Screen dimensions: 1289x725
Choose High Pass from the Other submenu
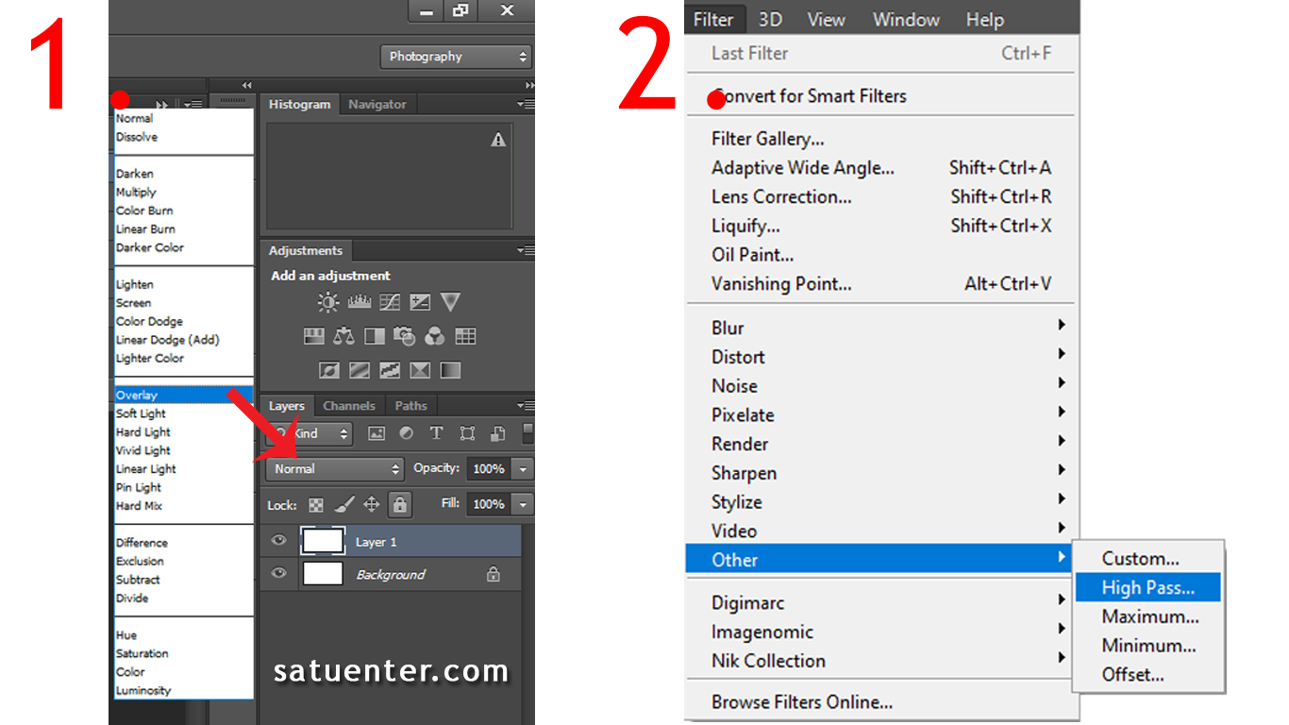1147,587
